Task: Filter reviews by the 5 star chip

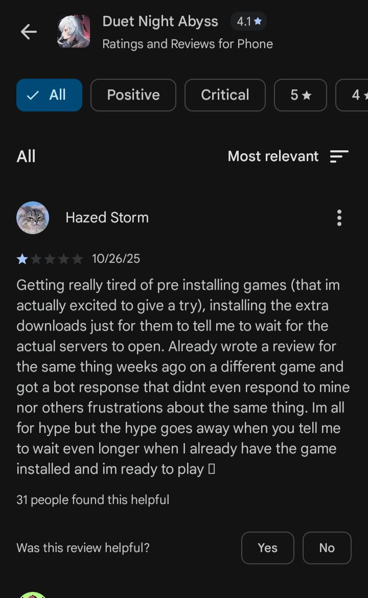Action: click(301, 95)
